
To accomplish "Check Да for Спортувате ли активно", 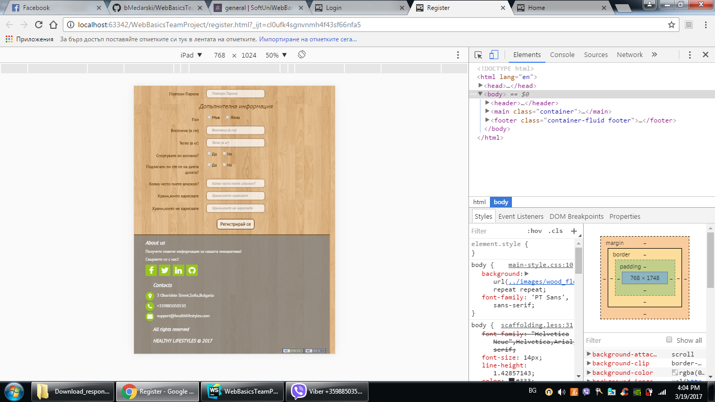I will pos(209,154).
